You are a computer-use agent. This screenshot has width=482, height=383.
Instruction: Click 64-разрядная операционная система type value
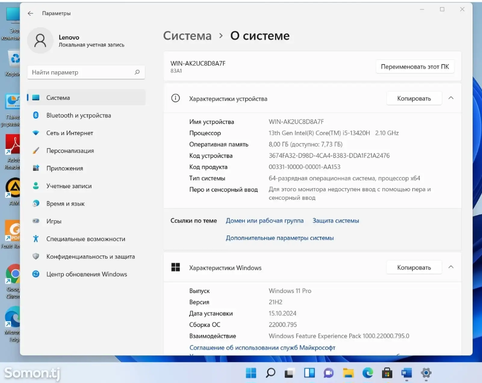344,178
